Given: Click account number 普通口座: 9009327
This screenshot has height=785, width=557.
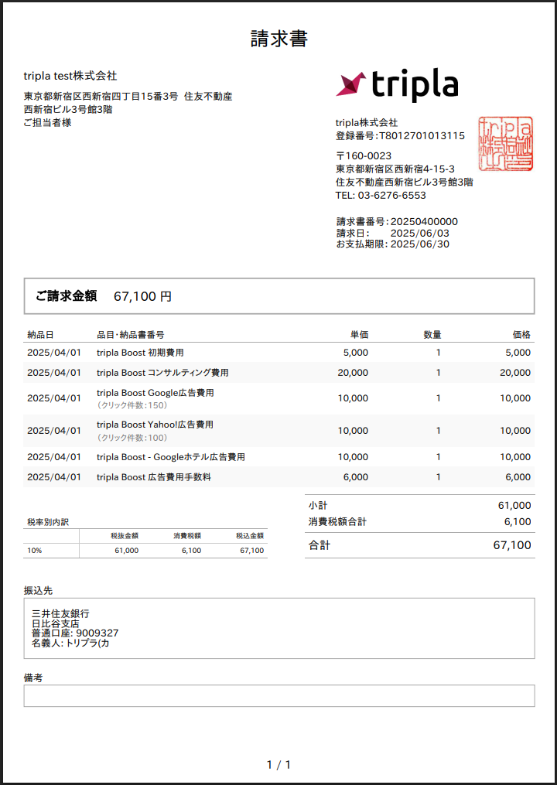Looking at the screenshot, I should (x=75, y=633).
